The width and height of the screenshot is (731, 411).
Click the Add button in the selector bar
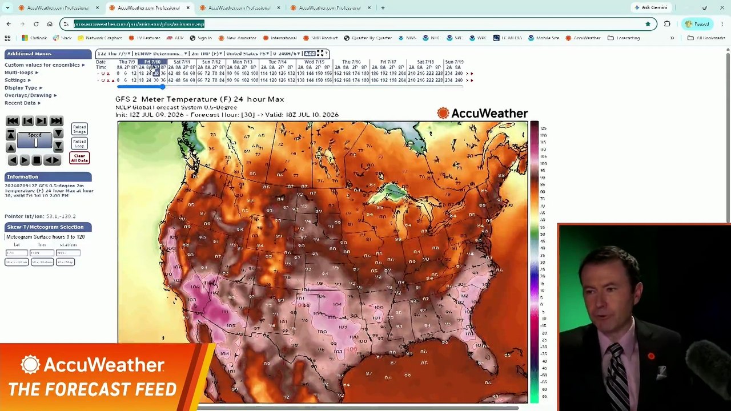pos(310,54)
